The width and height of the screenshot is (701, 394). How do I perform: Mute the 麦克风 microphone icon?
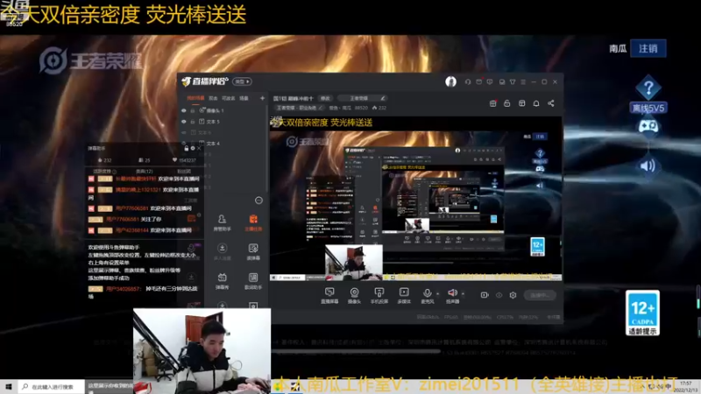tap(428, 293)
